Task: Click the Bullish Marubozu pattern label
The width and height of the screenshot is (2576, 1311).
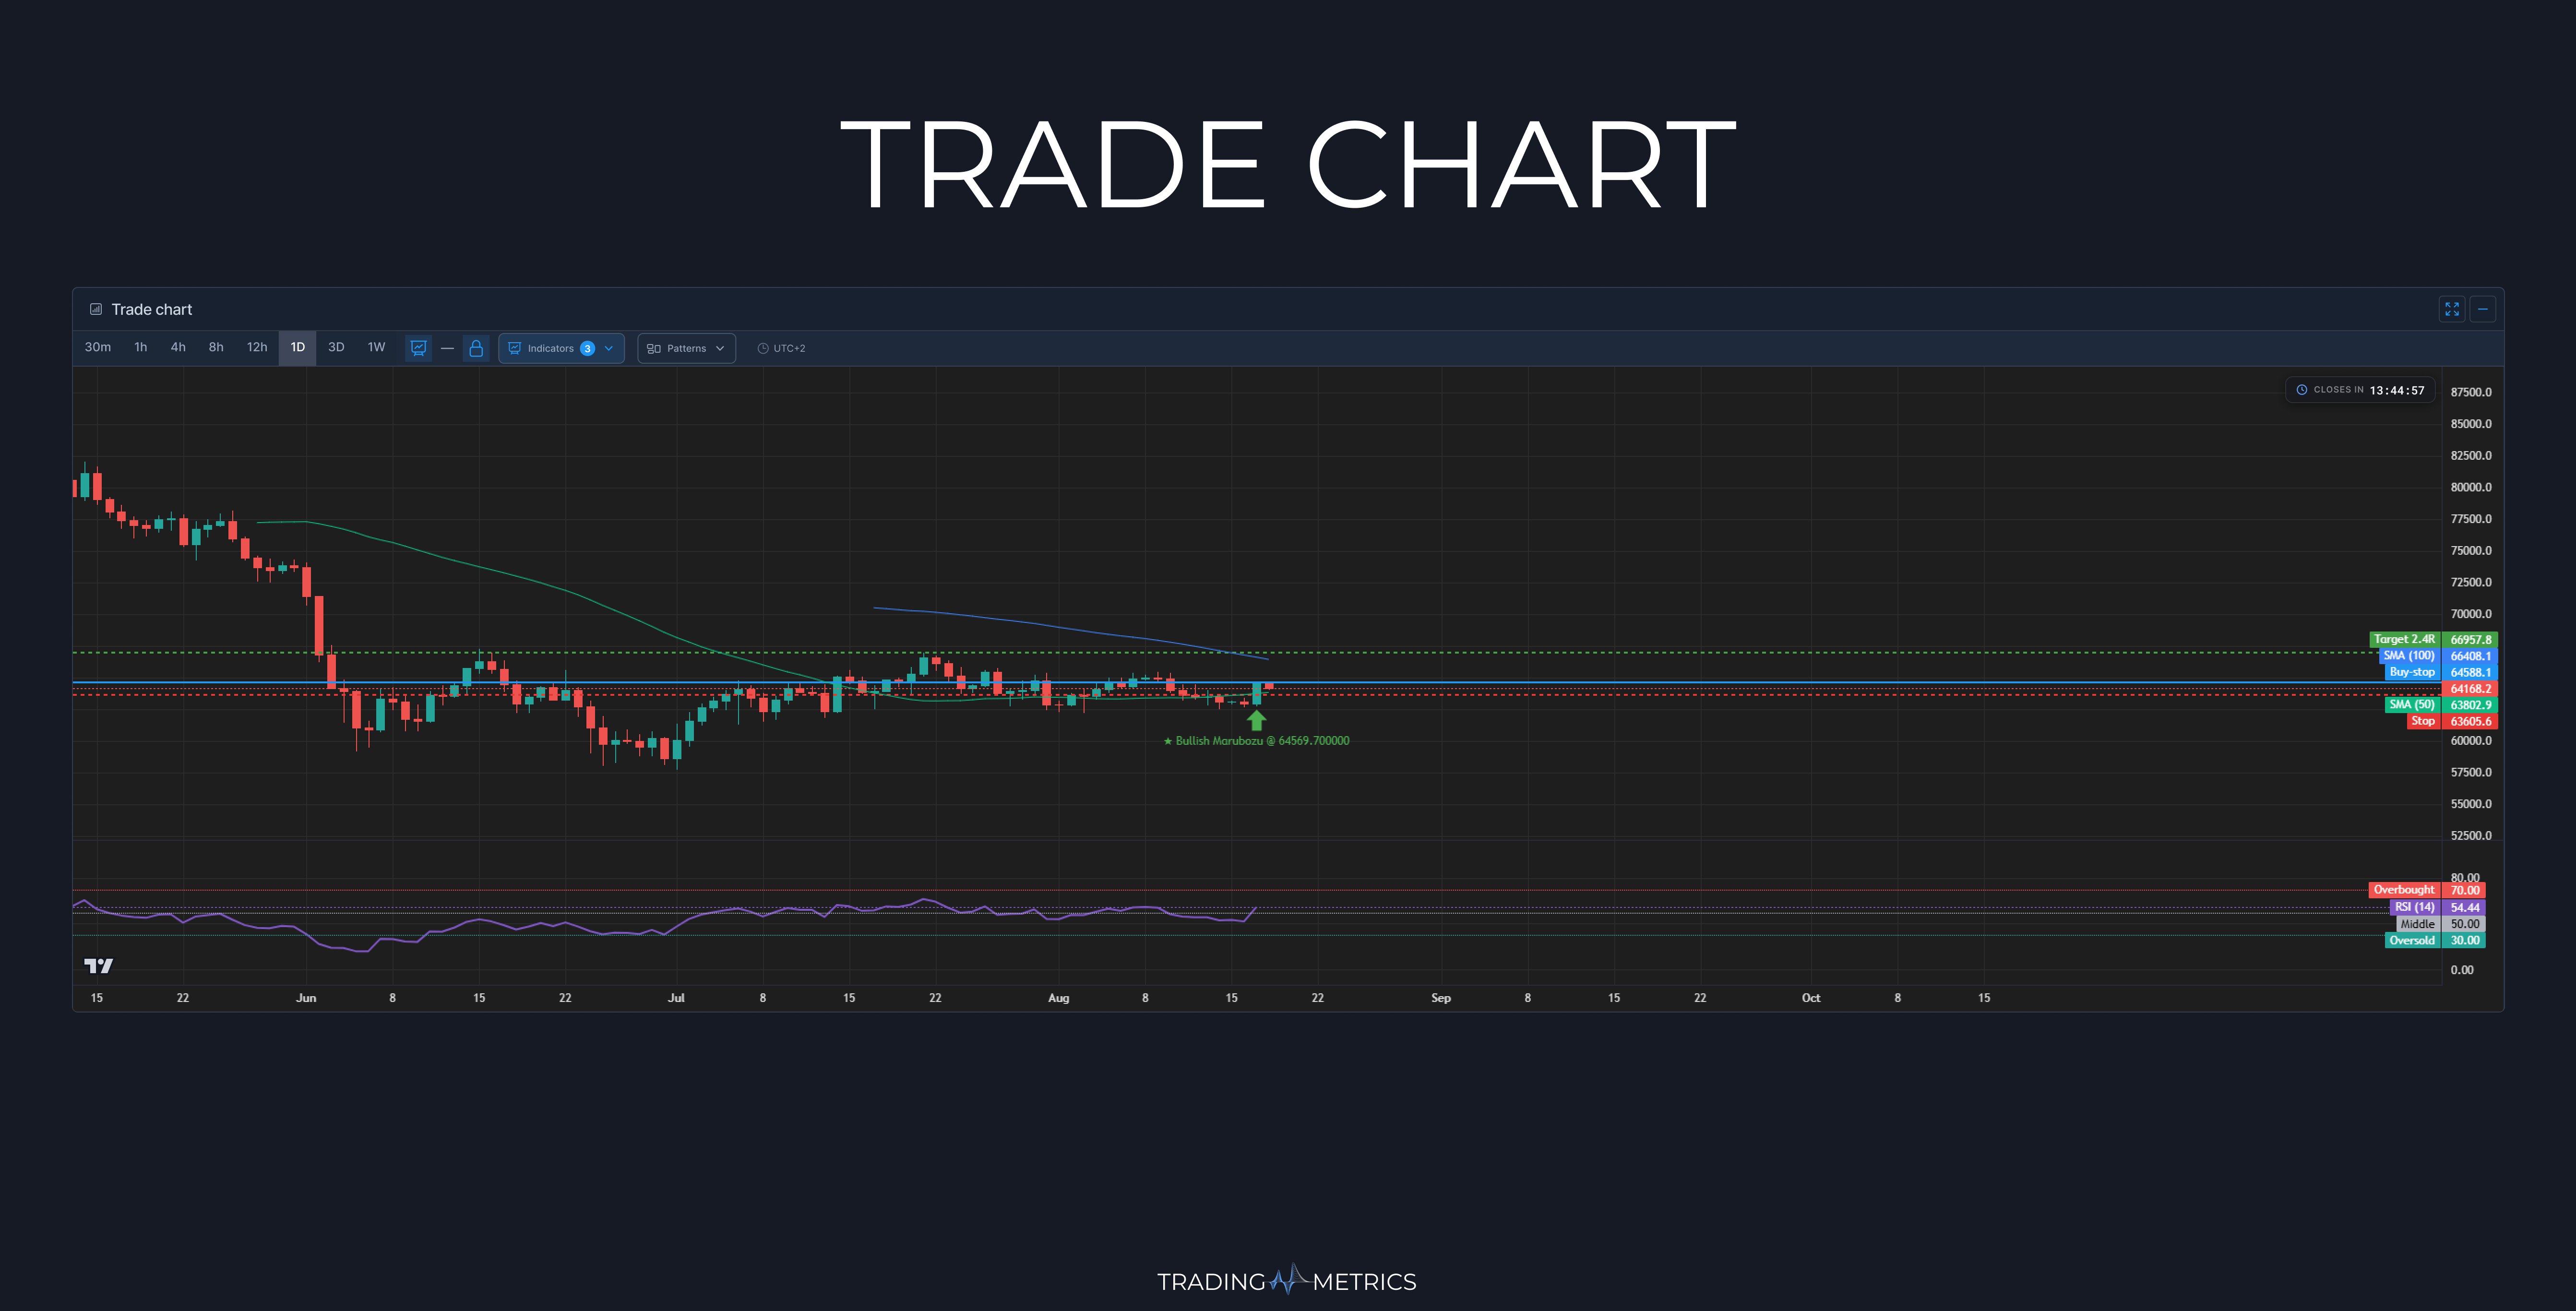Action: point(1256,741)
